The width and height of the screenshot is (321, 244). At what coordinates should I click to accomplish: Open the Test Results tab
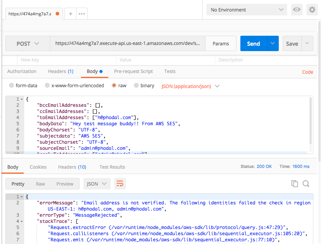(112, 167)
